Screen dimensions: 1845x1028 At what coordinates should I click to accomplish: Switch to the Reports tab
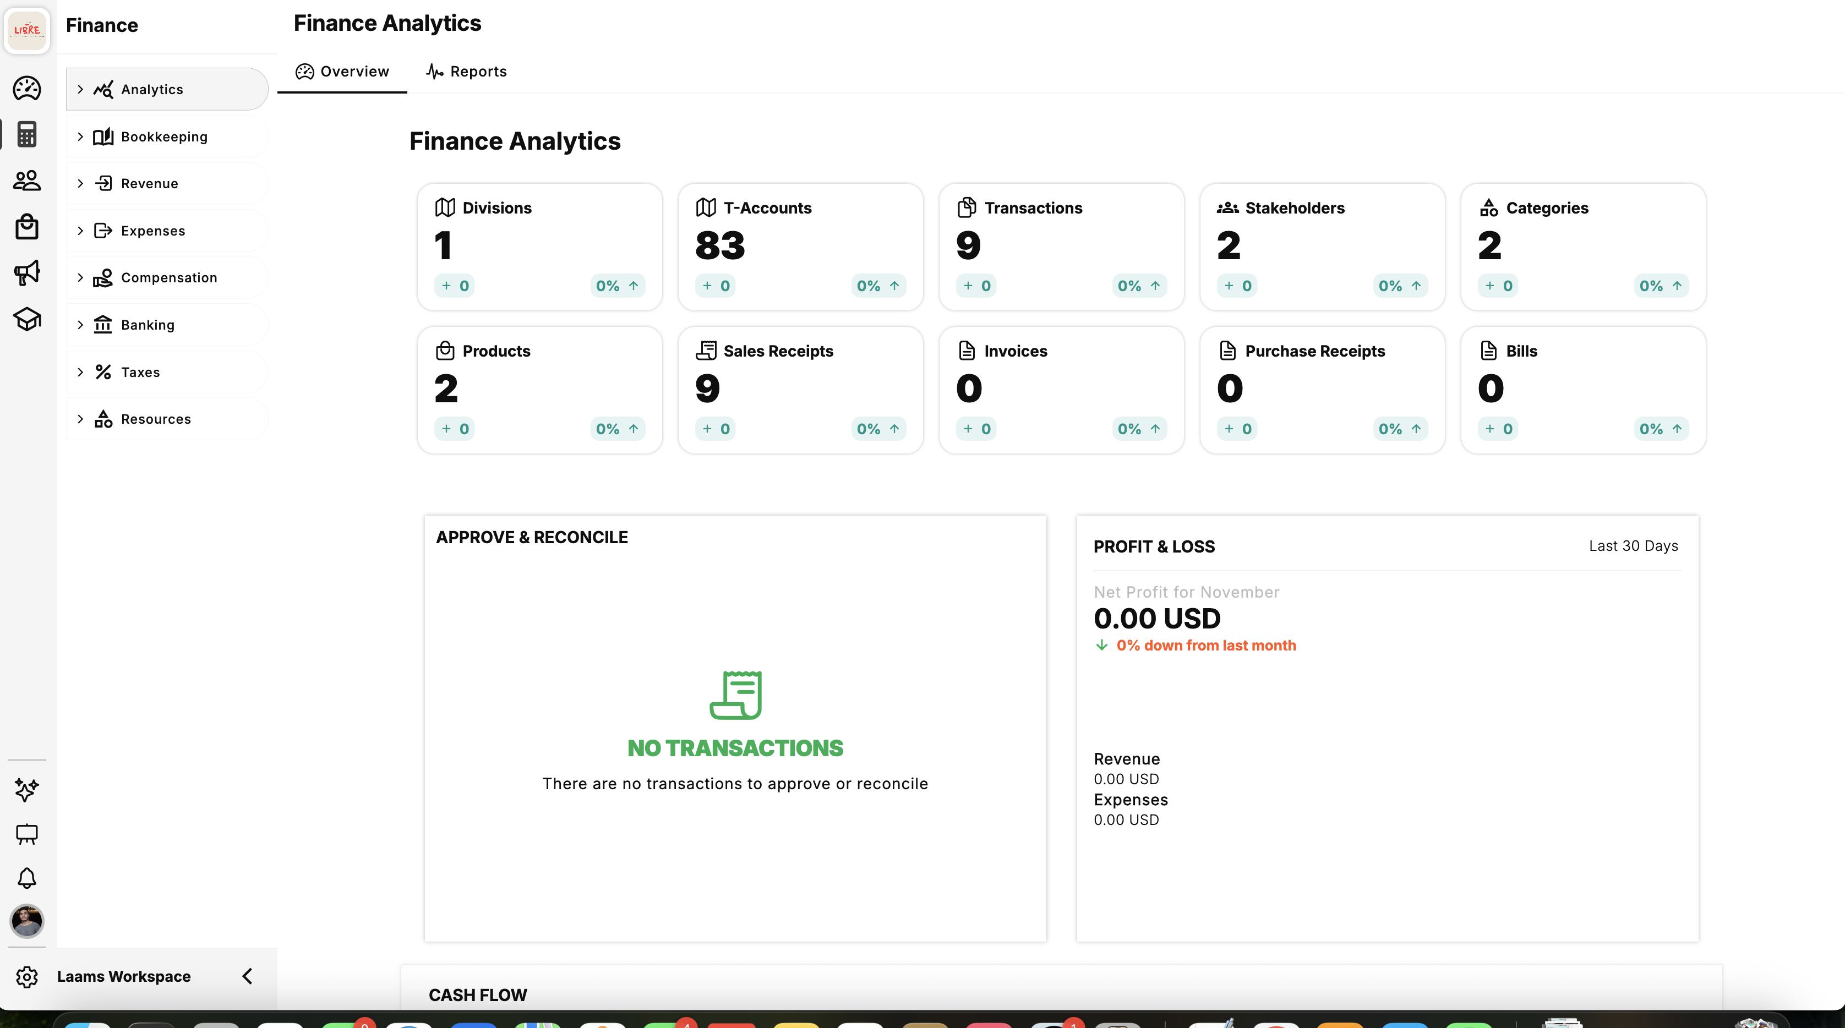[466, 71]
